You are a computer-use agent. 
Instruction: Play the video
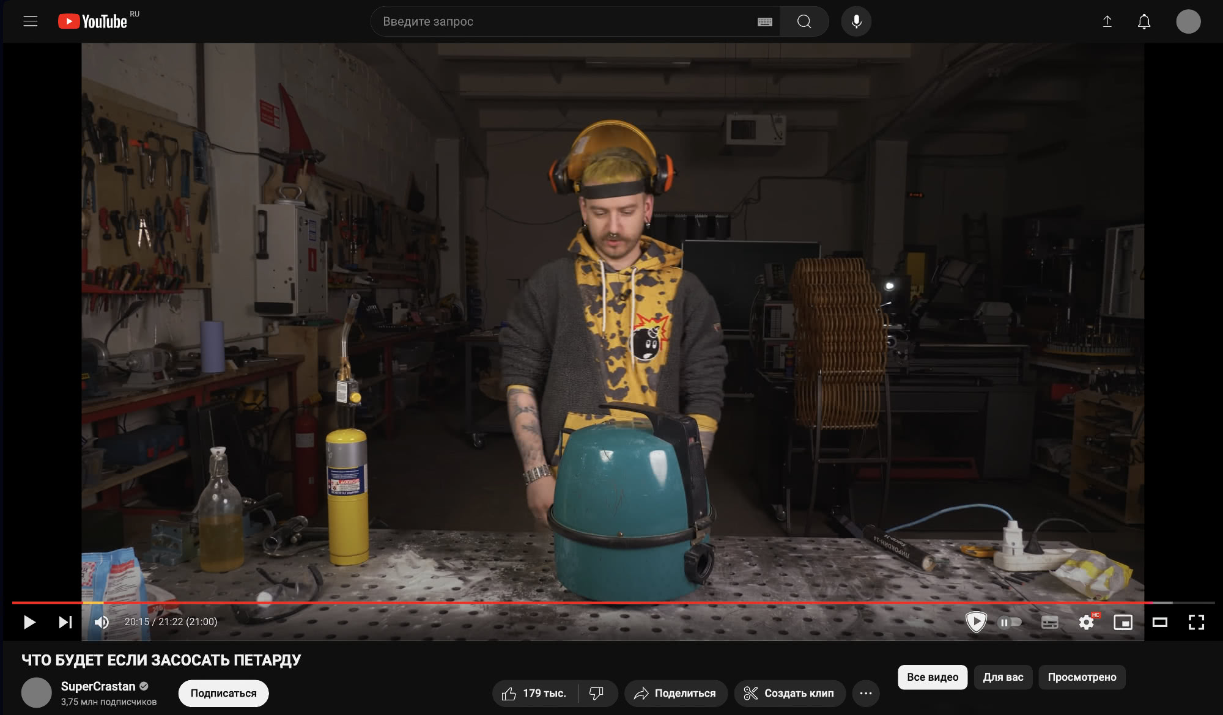tap(29, 622)
